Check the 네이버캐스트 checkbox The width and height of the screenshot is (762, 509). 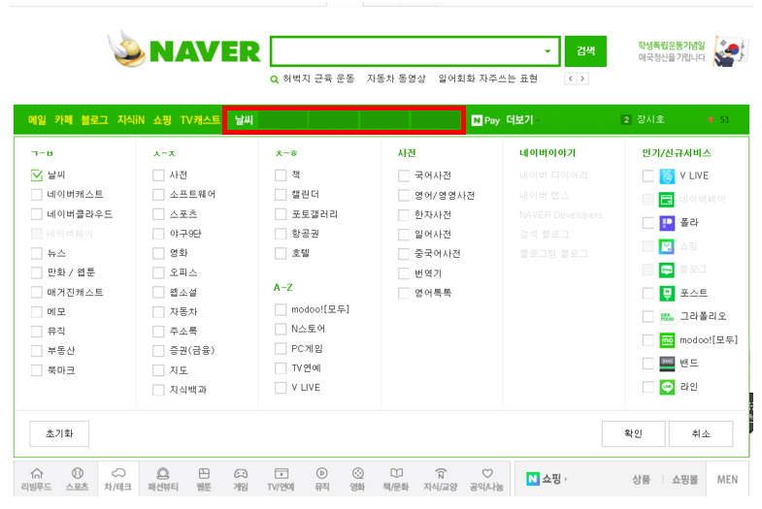(37, 195)
